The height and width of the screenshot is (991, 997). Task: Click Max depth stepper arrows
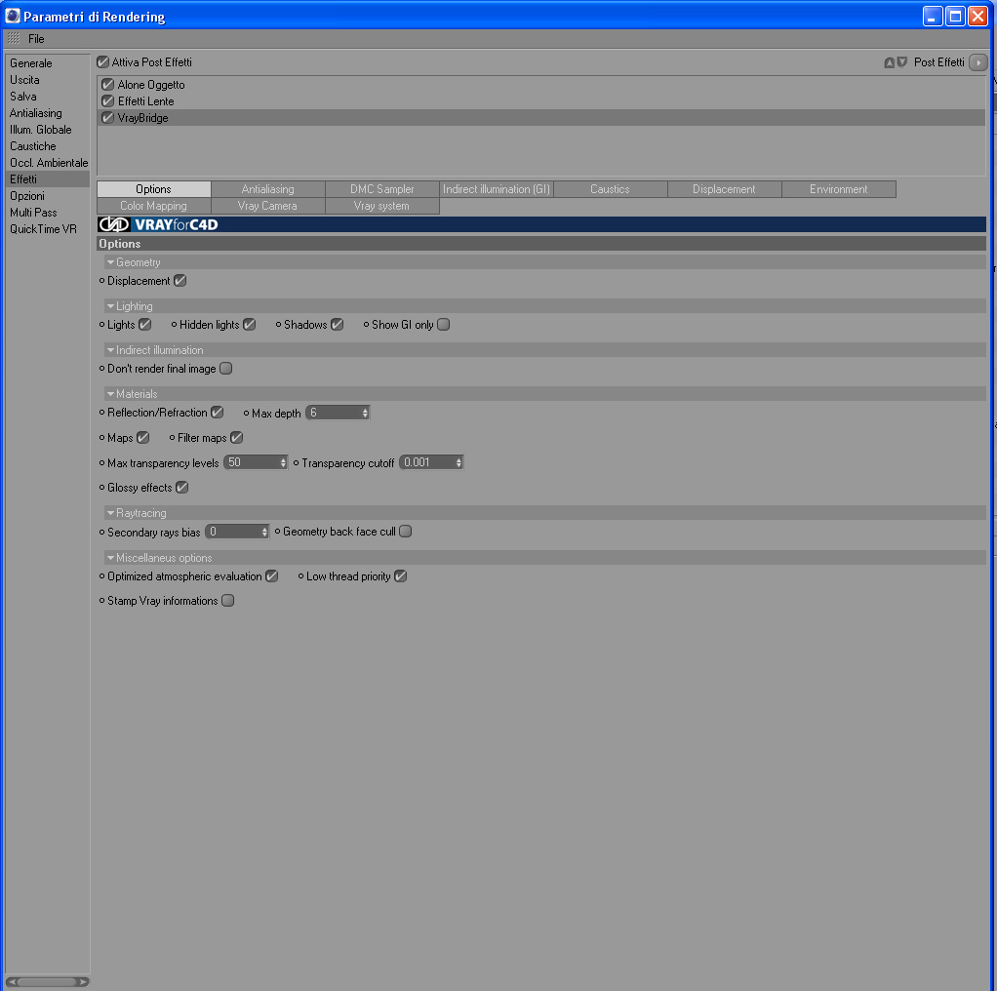tap(365, 413)
